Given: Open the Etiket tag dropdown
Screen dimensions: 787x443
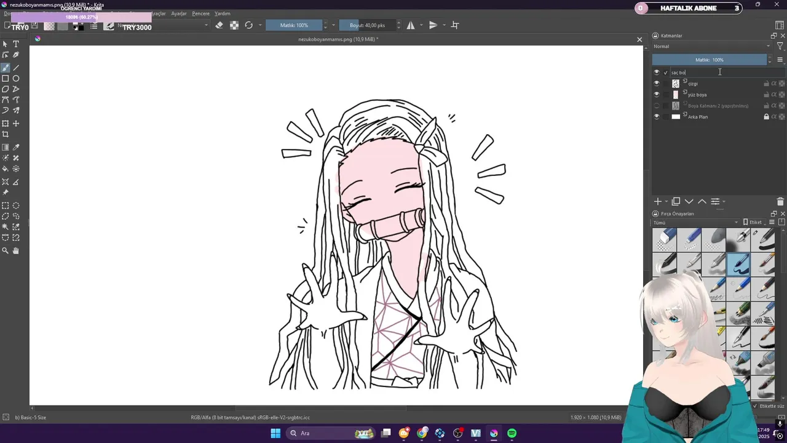Looking at the screenshot, I should tap(754, 222).
